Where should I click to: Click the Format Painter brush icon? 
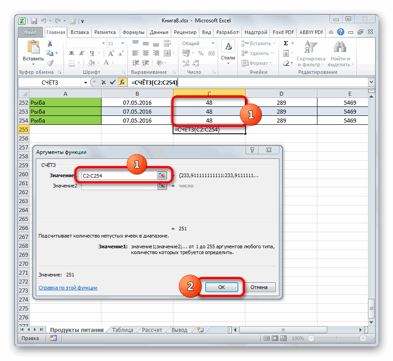(51, 63)
